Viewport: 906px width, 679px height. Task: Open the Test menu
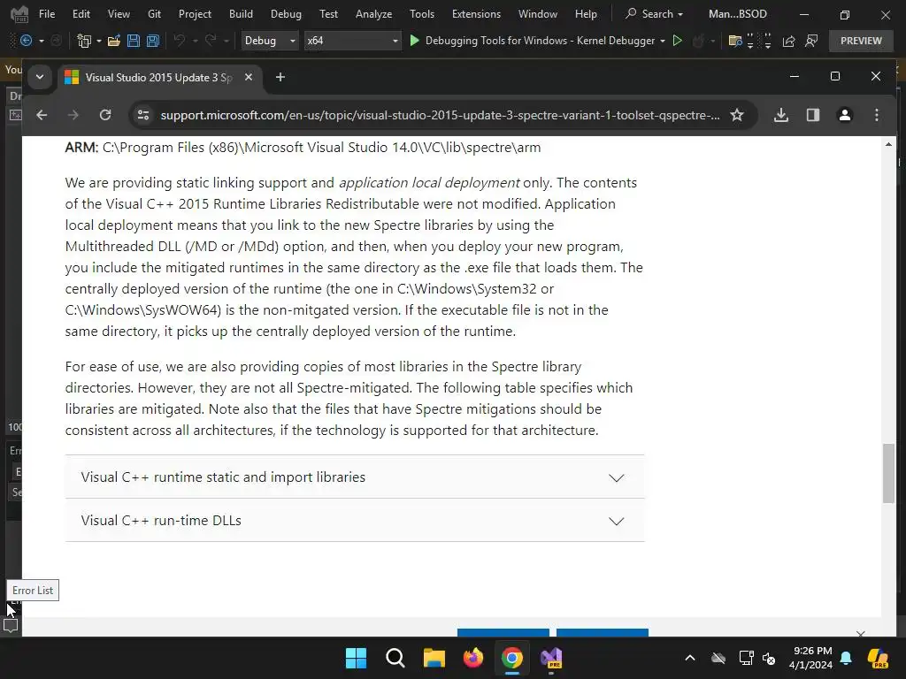(328, 13)
